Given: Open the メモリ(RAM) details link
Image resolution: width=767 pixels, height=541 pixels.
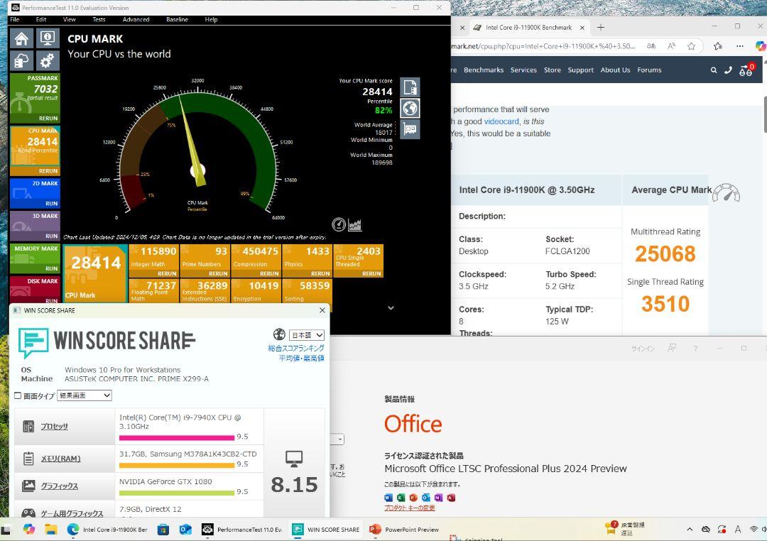Looking at the screenshot, I should [60, 459].
